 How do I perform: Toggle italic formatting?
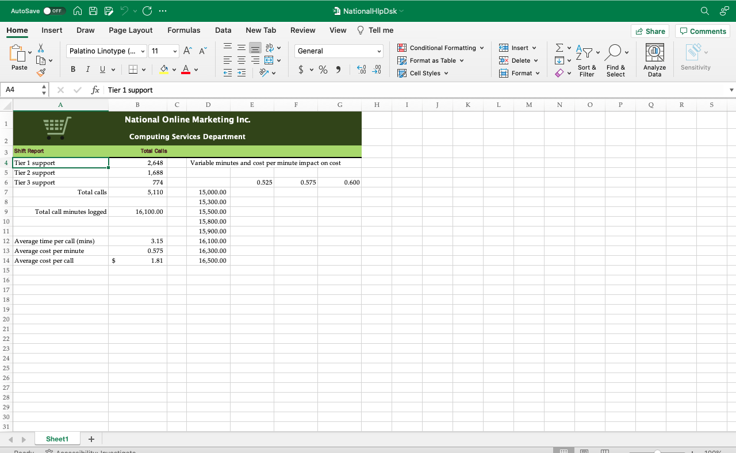point(87,69)
